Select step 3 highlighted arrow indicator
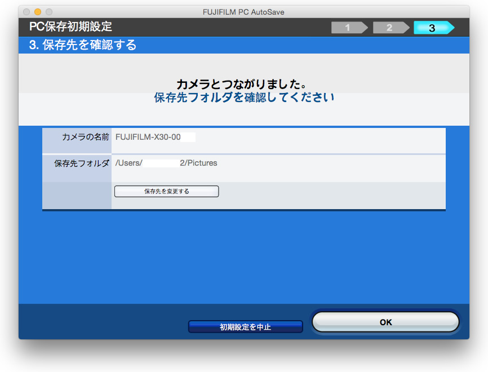 coord(434,28)
